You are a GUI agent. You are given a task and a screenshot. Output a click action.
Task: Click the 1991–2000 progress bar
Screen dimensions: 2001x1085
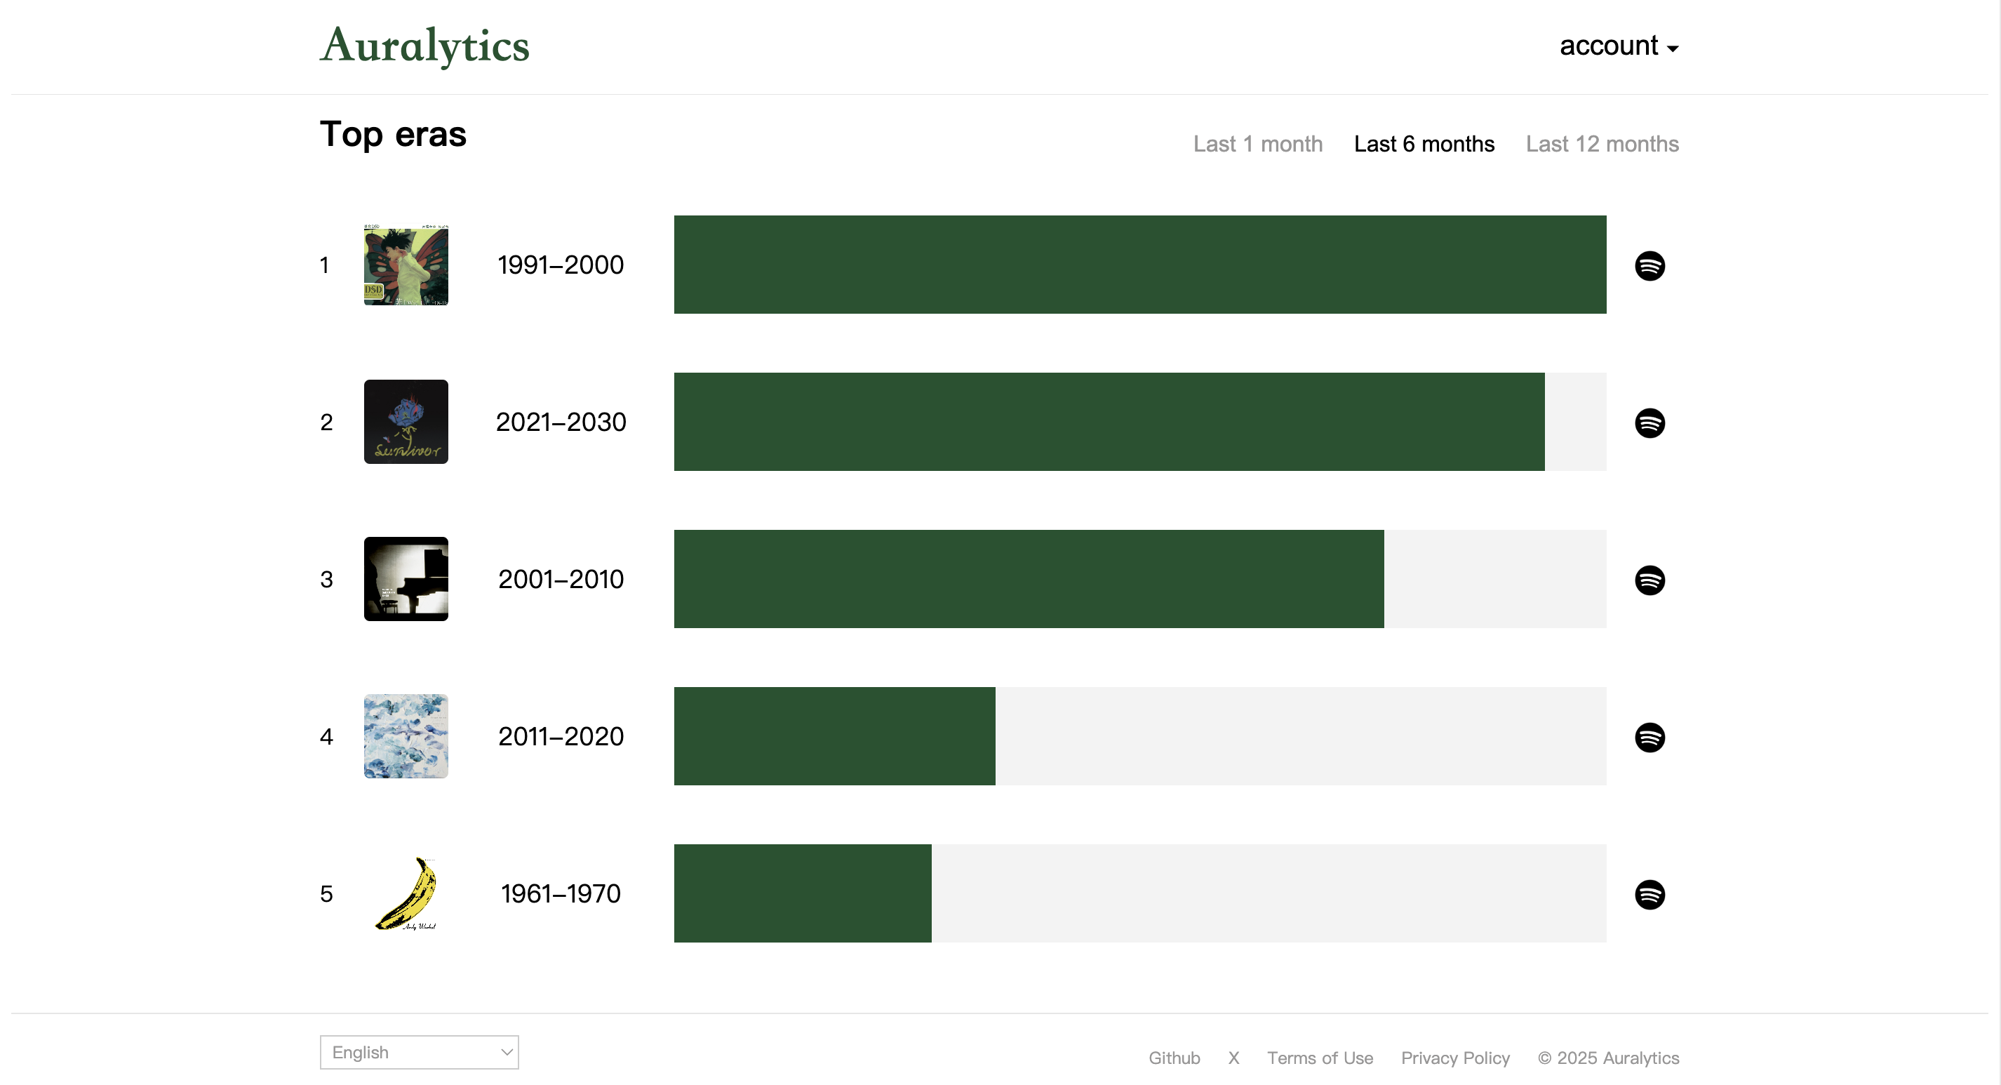1139,265
